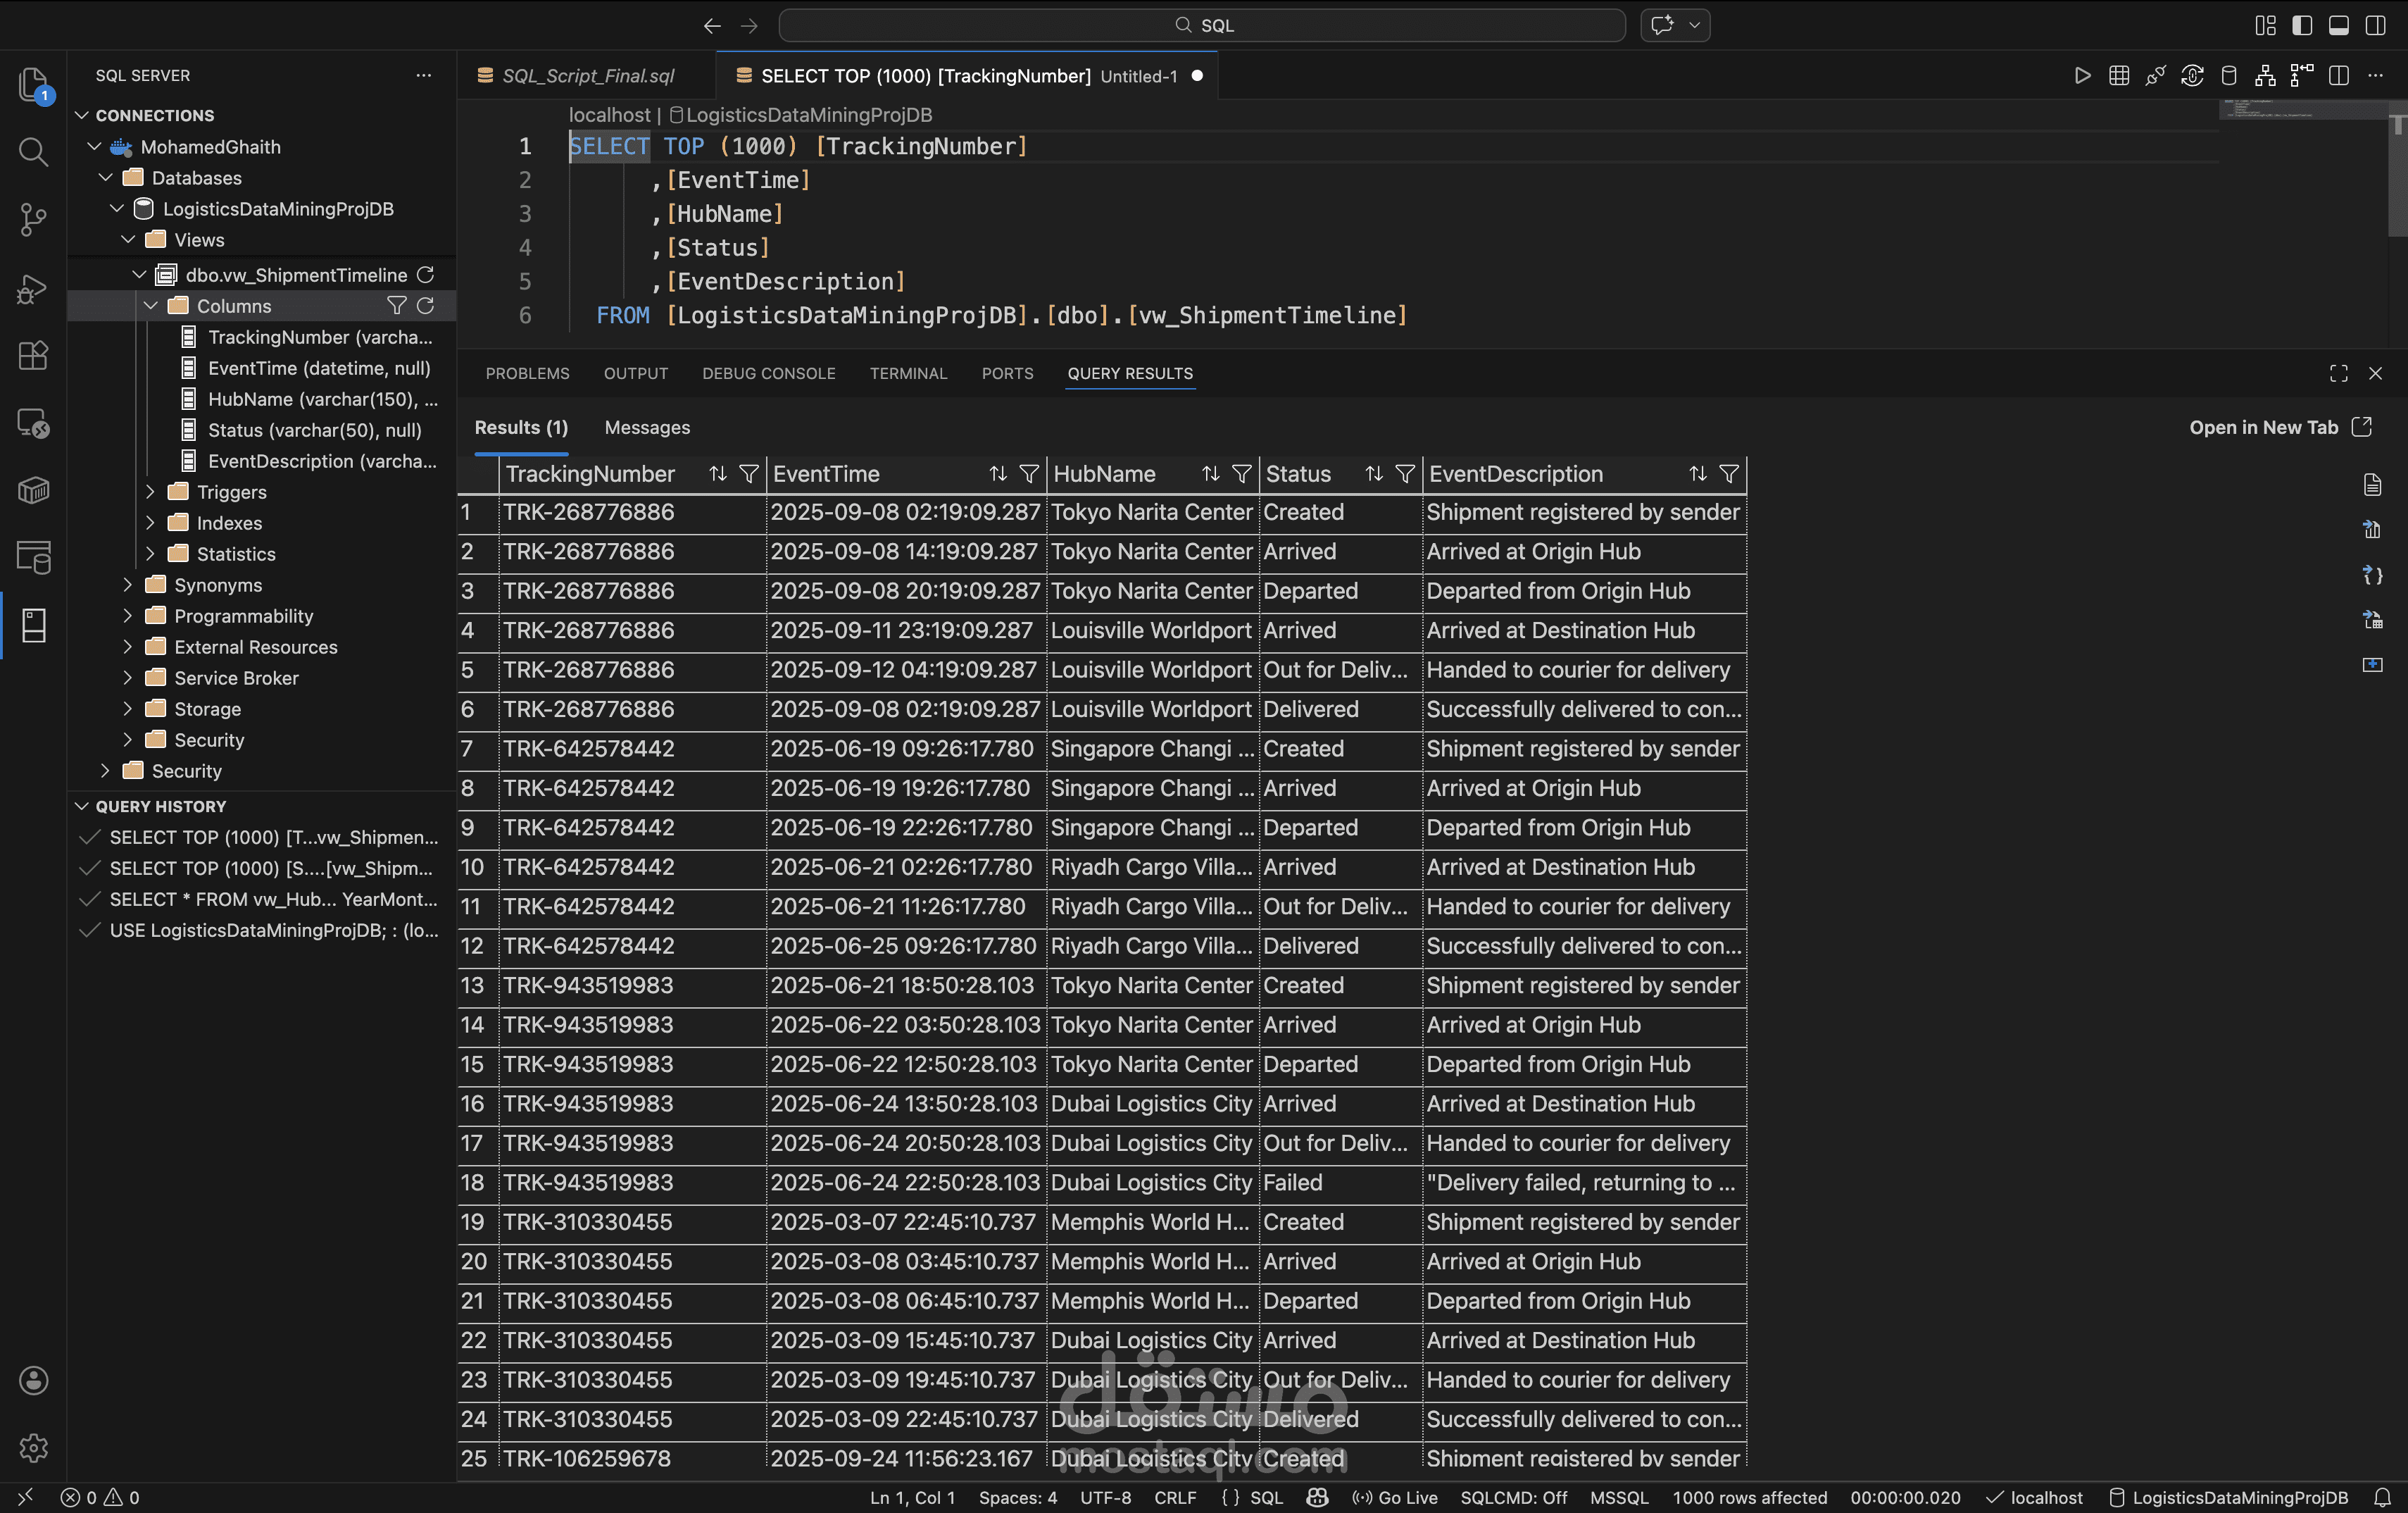Screen dimensions: 2408x1513
Task: Sort the EventTime column
Action: click(x=998, y=474)
